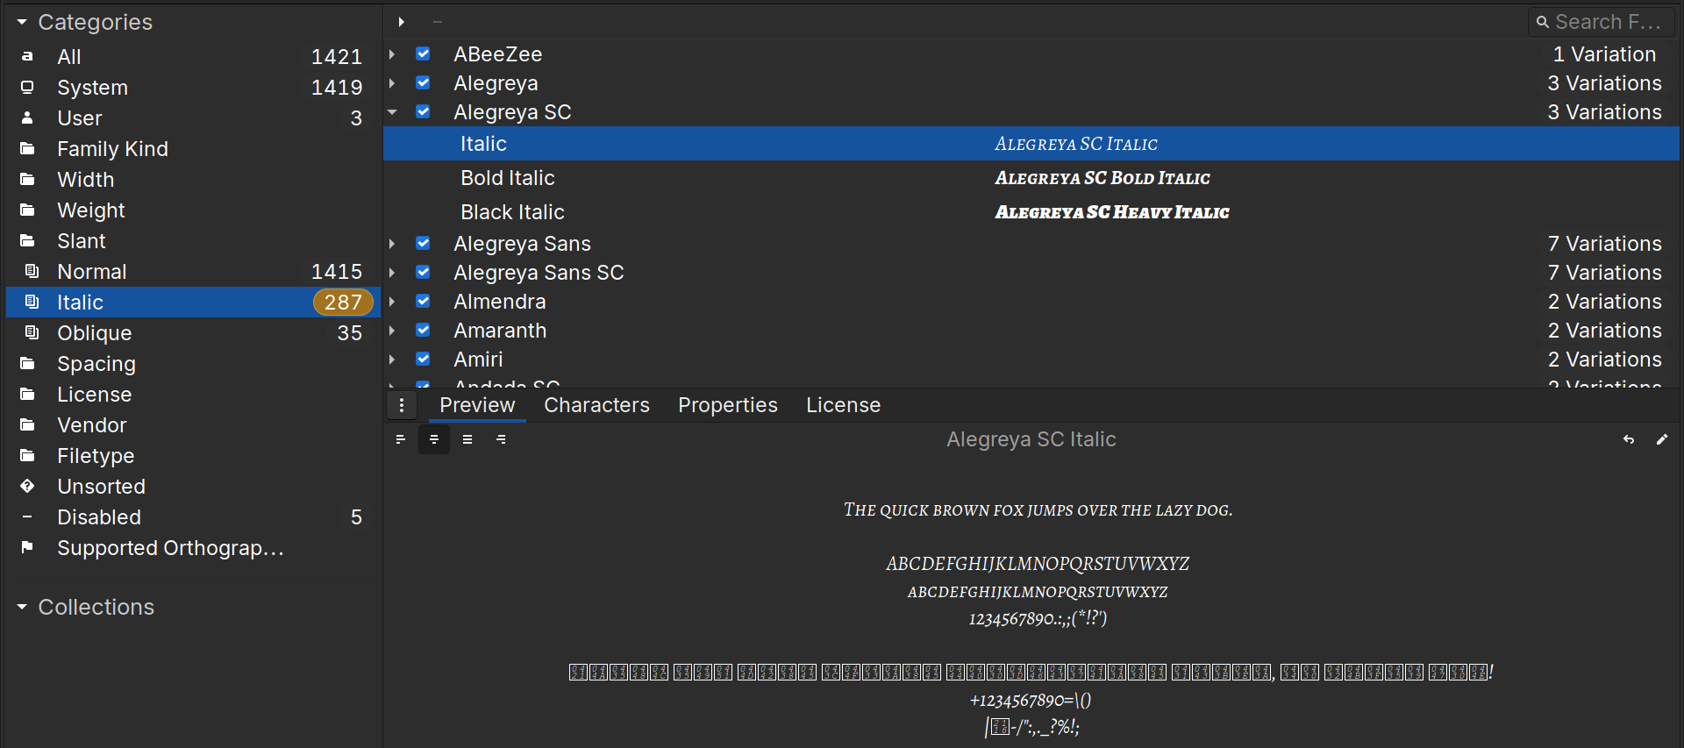Collapse the Collections section
Viewport: 1684px width, 748px height.
pyautogui.click(x=22, y=607)
